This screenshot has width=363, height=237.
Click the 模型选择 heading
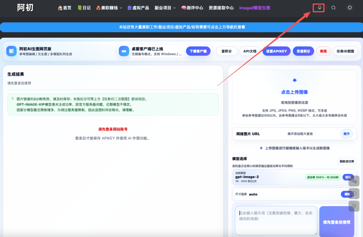240,159
